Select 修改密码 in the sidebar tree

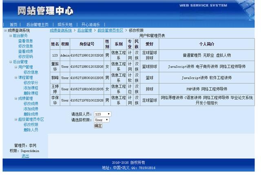pyautogui.click(x=25, y=57)
